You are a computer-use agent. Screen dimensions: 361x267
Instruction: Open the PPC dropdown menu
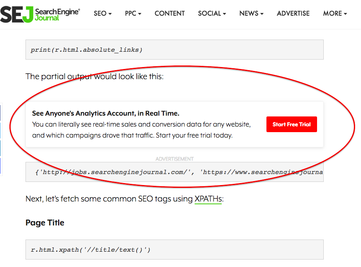click(133, 13)
